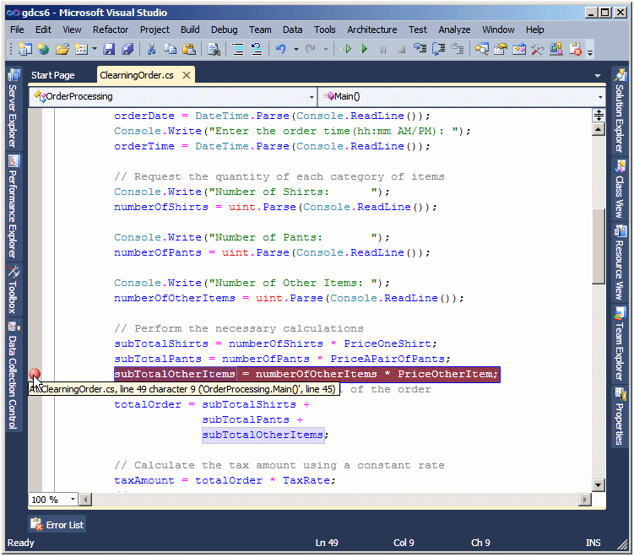634x557 pixels.
Task: Uncomment the selected lines icon
Action: coord(257,49)
